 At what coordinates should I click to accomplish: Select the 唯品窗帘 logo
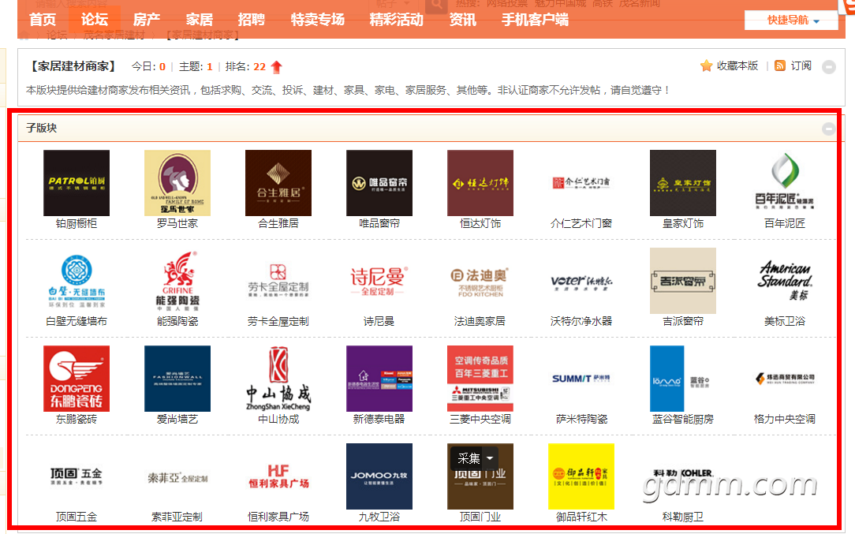tap(379, 183)
